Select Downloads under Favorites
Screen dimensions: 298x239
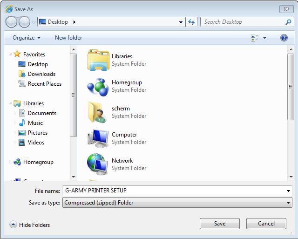pyautogui.click(x=37, y=74)
